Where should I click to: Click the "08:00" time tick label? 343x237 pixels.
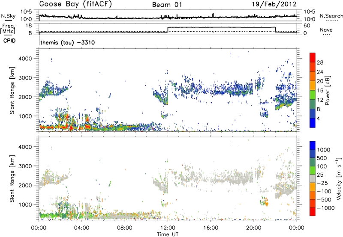[124, 228]
